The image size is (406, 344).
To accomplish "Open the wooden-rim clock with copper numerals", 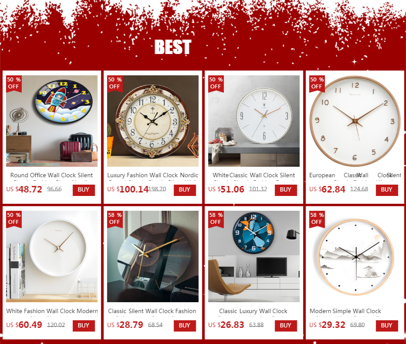I will click(x=355, y=121).
